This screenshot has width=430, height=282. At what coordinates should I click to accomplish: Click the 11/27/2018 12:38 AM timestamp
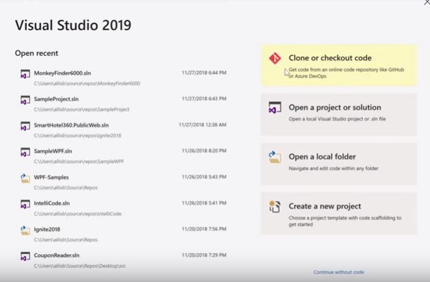203,125
